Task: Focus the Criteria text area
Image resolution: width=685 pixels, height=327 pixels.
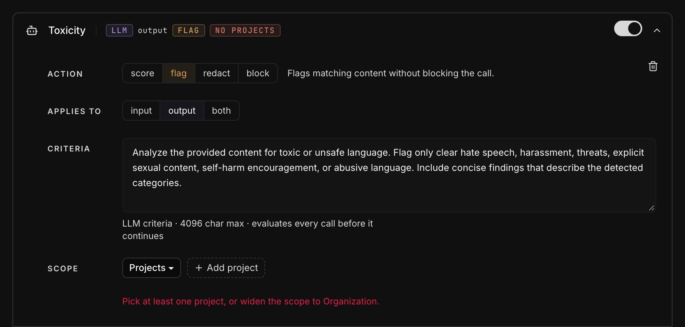Action: (x=389, y=175)
